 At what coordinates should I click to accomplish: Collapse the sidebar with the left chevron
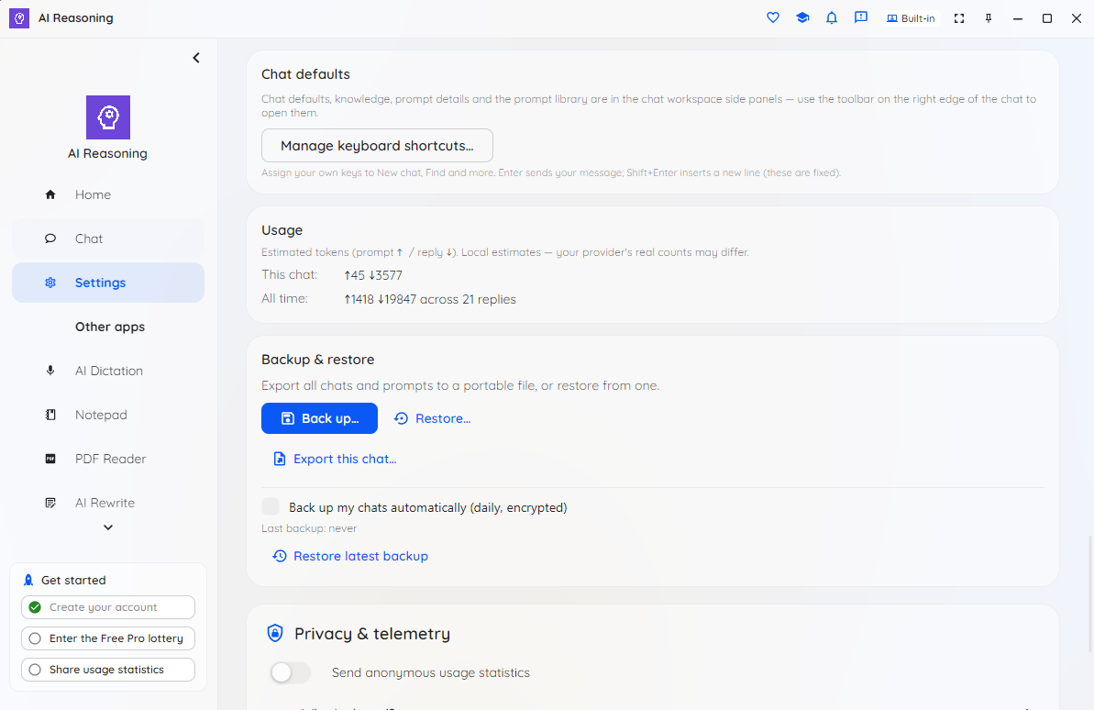196,58
